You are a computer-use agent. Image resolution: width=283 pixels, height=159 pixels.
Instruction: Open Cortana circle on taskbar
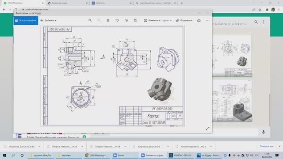(x=22, y=155)
